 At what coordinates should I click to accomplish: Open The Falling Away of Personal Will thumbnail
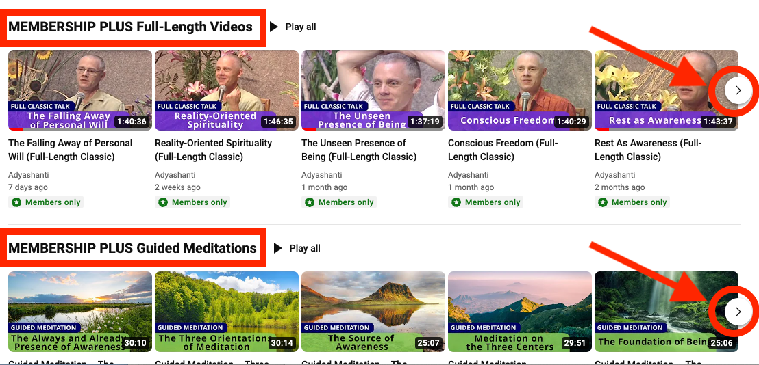coord(80,90)
